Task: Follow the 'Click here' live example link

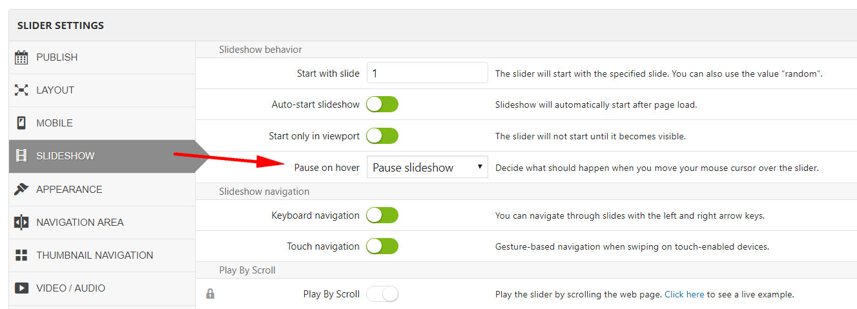Action: pos(685,294)
